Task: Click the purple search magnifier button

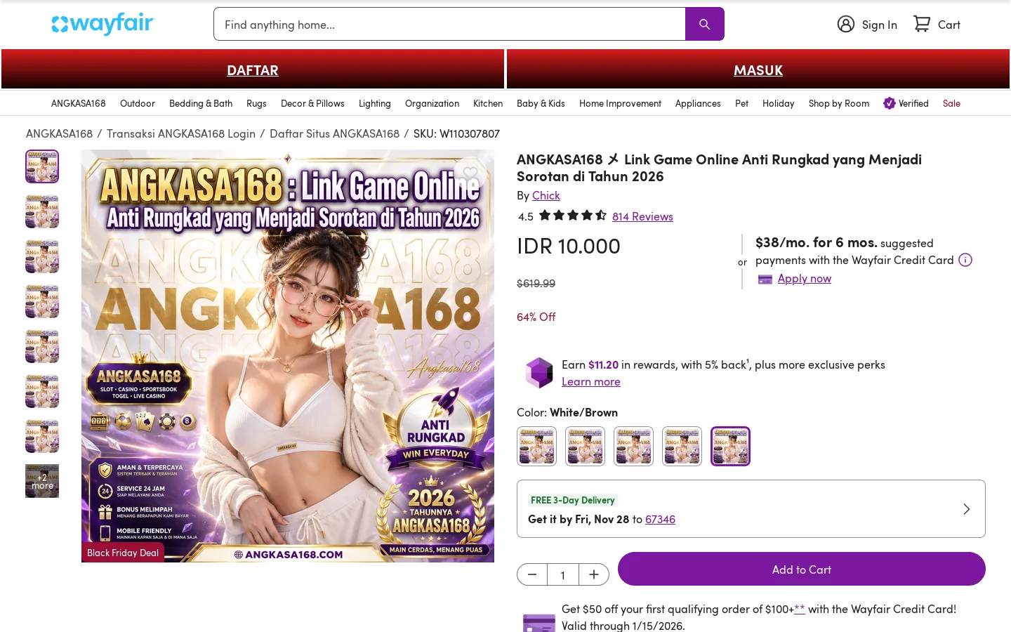Action: 704,24
